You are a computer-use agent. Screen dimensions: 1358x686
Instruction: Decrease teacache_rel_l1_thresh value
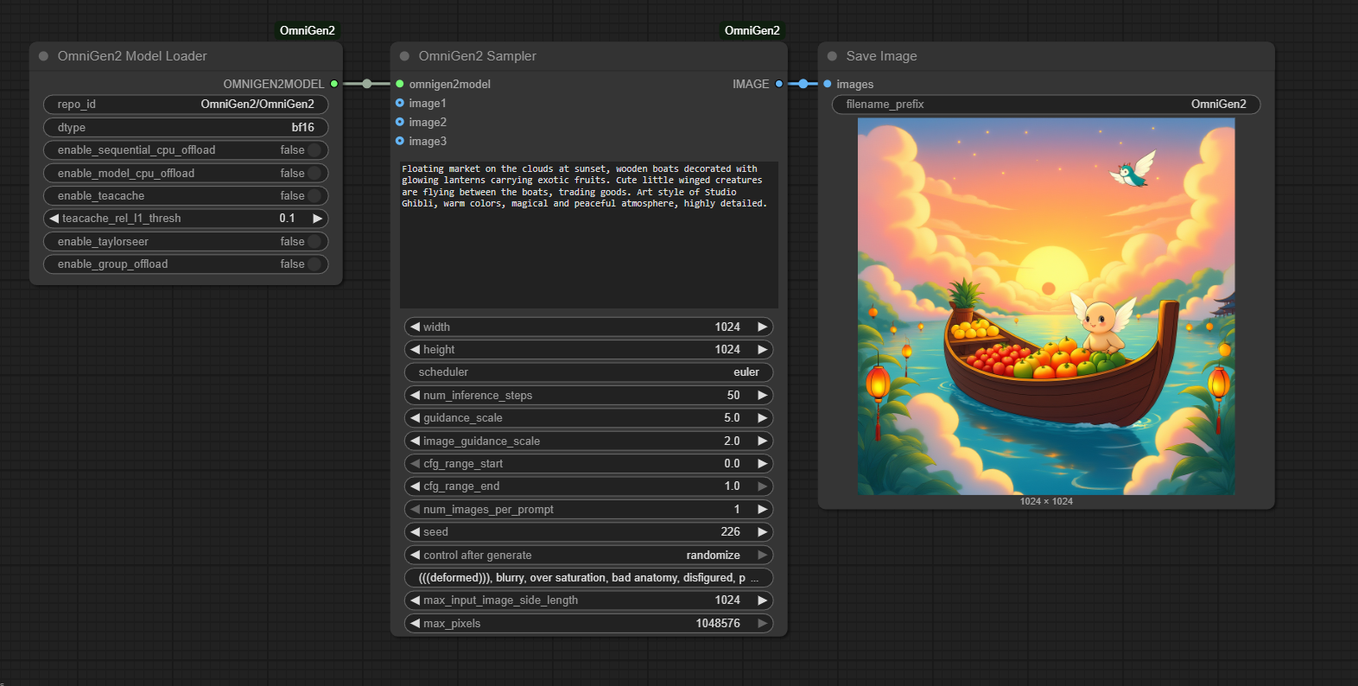coord(54,219)
